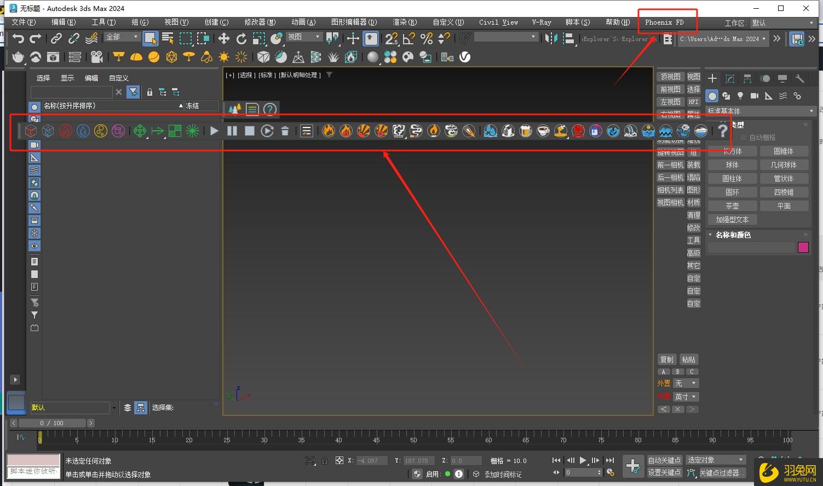
Task: Open the Phoenix FD menu
Action: pos(664,22)
